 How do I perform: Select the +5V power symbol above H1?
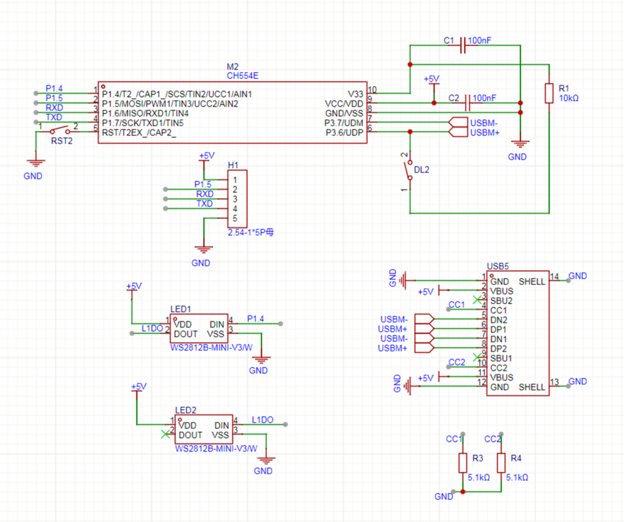coord(206,157)
